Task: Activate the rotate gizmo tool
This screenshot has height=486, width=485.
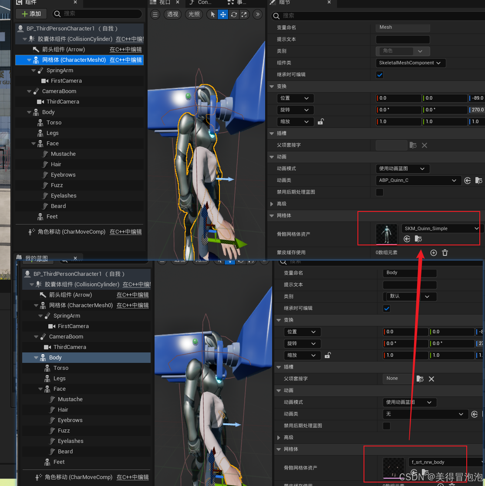Action: 234,14
